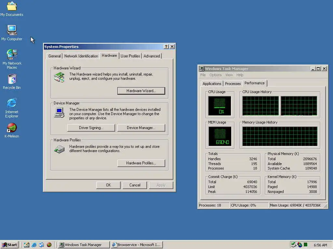The image size is (333, 249).
Task: Launch Outlook Express from quick launch
Action: tap(41, 245)
